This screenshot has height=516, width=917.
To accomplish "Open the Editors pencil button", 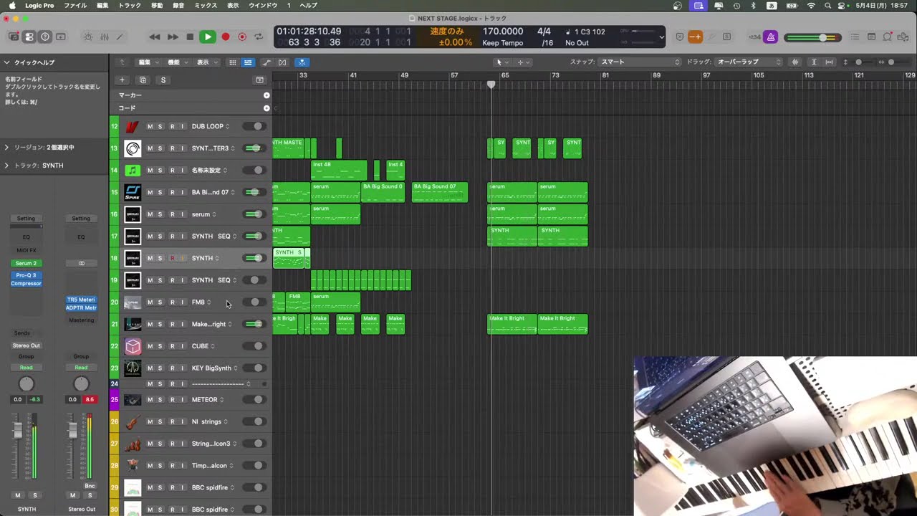I will point(120,37).
